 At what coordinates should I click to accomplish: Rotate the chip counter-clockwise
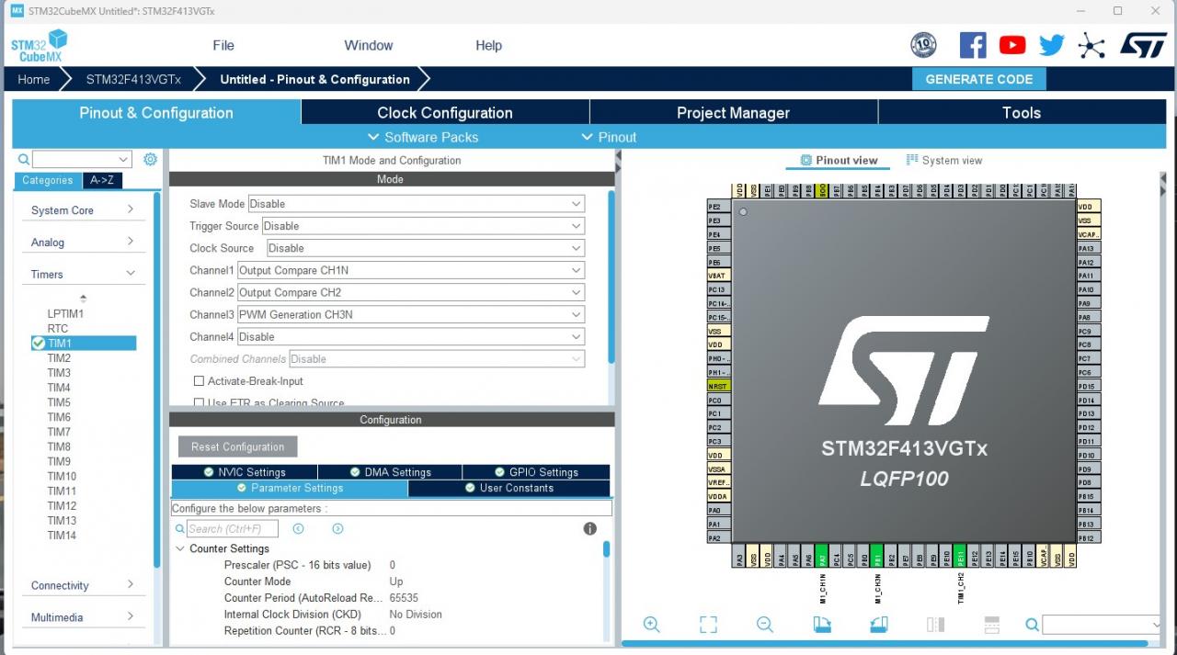click(879, 625)
